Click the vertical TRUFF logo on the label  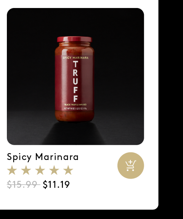[x=75, y=81]
